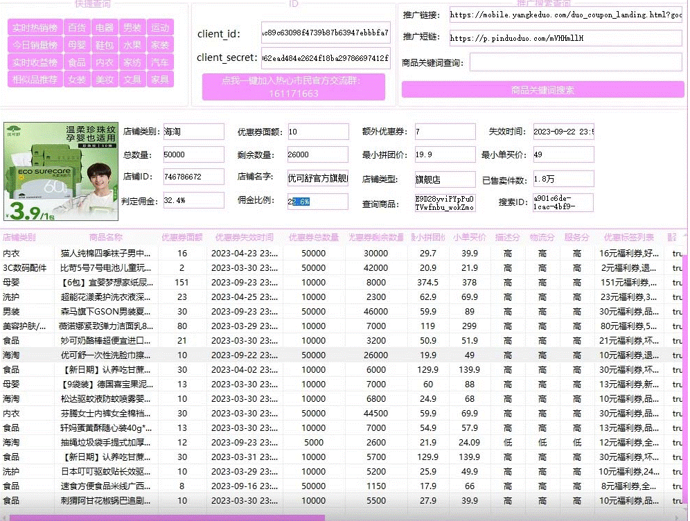The image size is (690, 521).
Task: Click the 相似品推荐 button
Action: 35,80
